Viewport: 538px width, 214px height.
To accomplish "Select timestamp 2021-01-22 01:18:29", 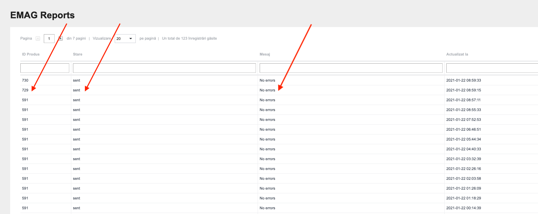I will click(464, 198).
